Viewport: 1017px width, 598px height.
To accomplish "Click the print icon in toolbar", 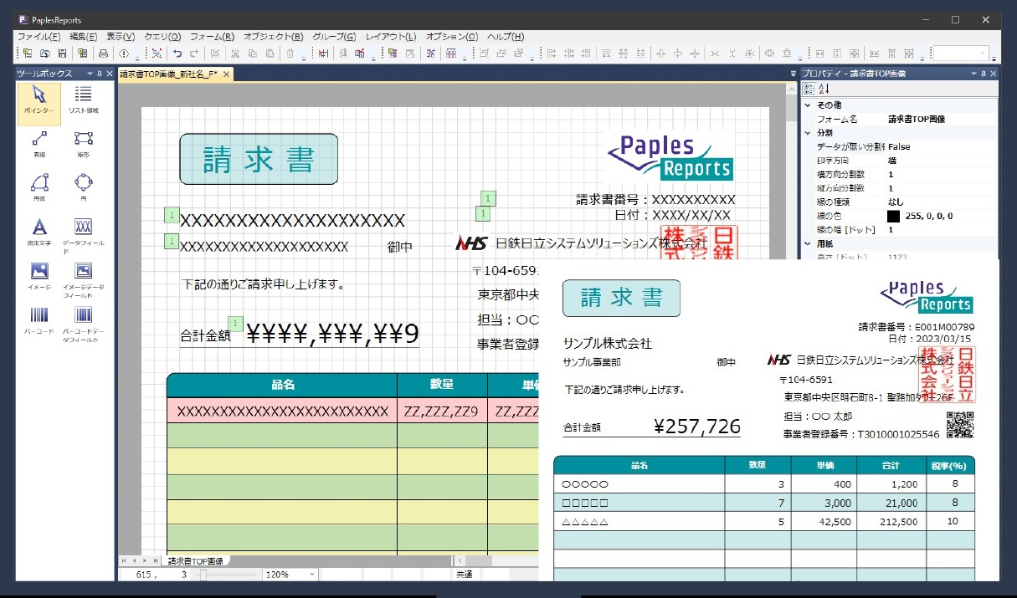I will click(104, 54).
